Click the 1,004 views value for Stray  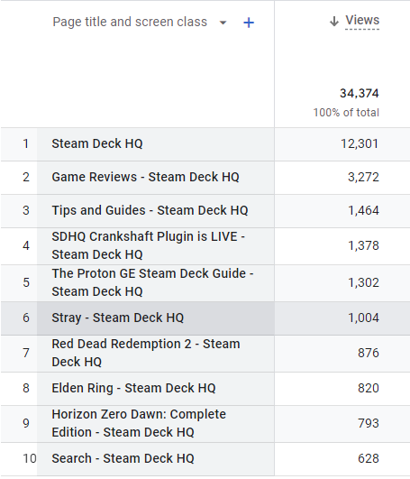pyautogui.click(x=363, y=318)
